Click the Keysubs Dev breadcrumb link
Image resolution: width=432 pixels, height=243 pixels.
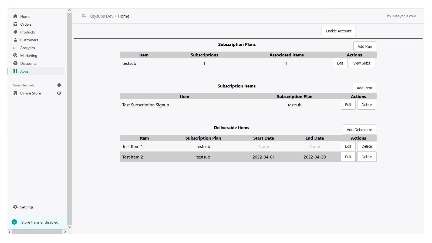tap(101, 16)
